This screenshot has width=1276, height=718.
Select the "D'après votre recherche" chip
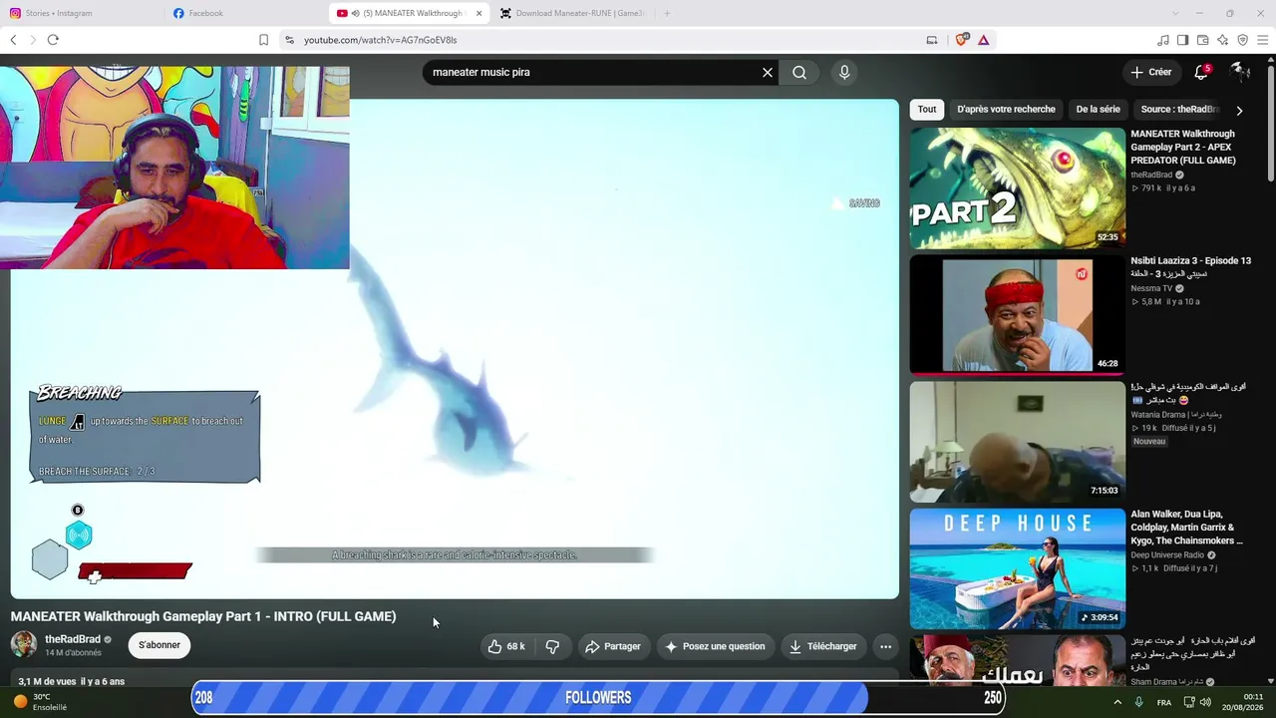(1006, 110)
